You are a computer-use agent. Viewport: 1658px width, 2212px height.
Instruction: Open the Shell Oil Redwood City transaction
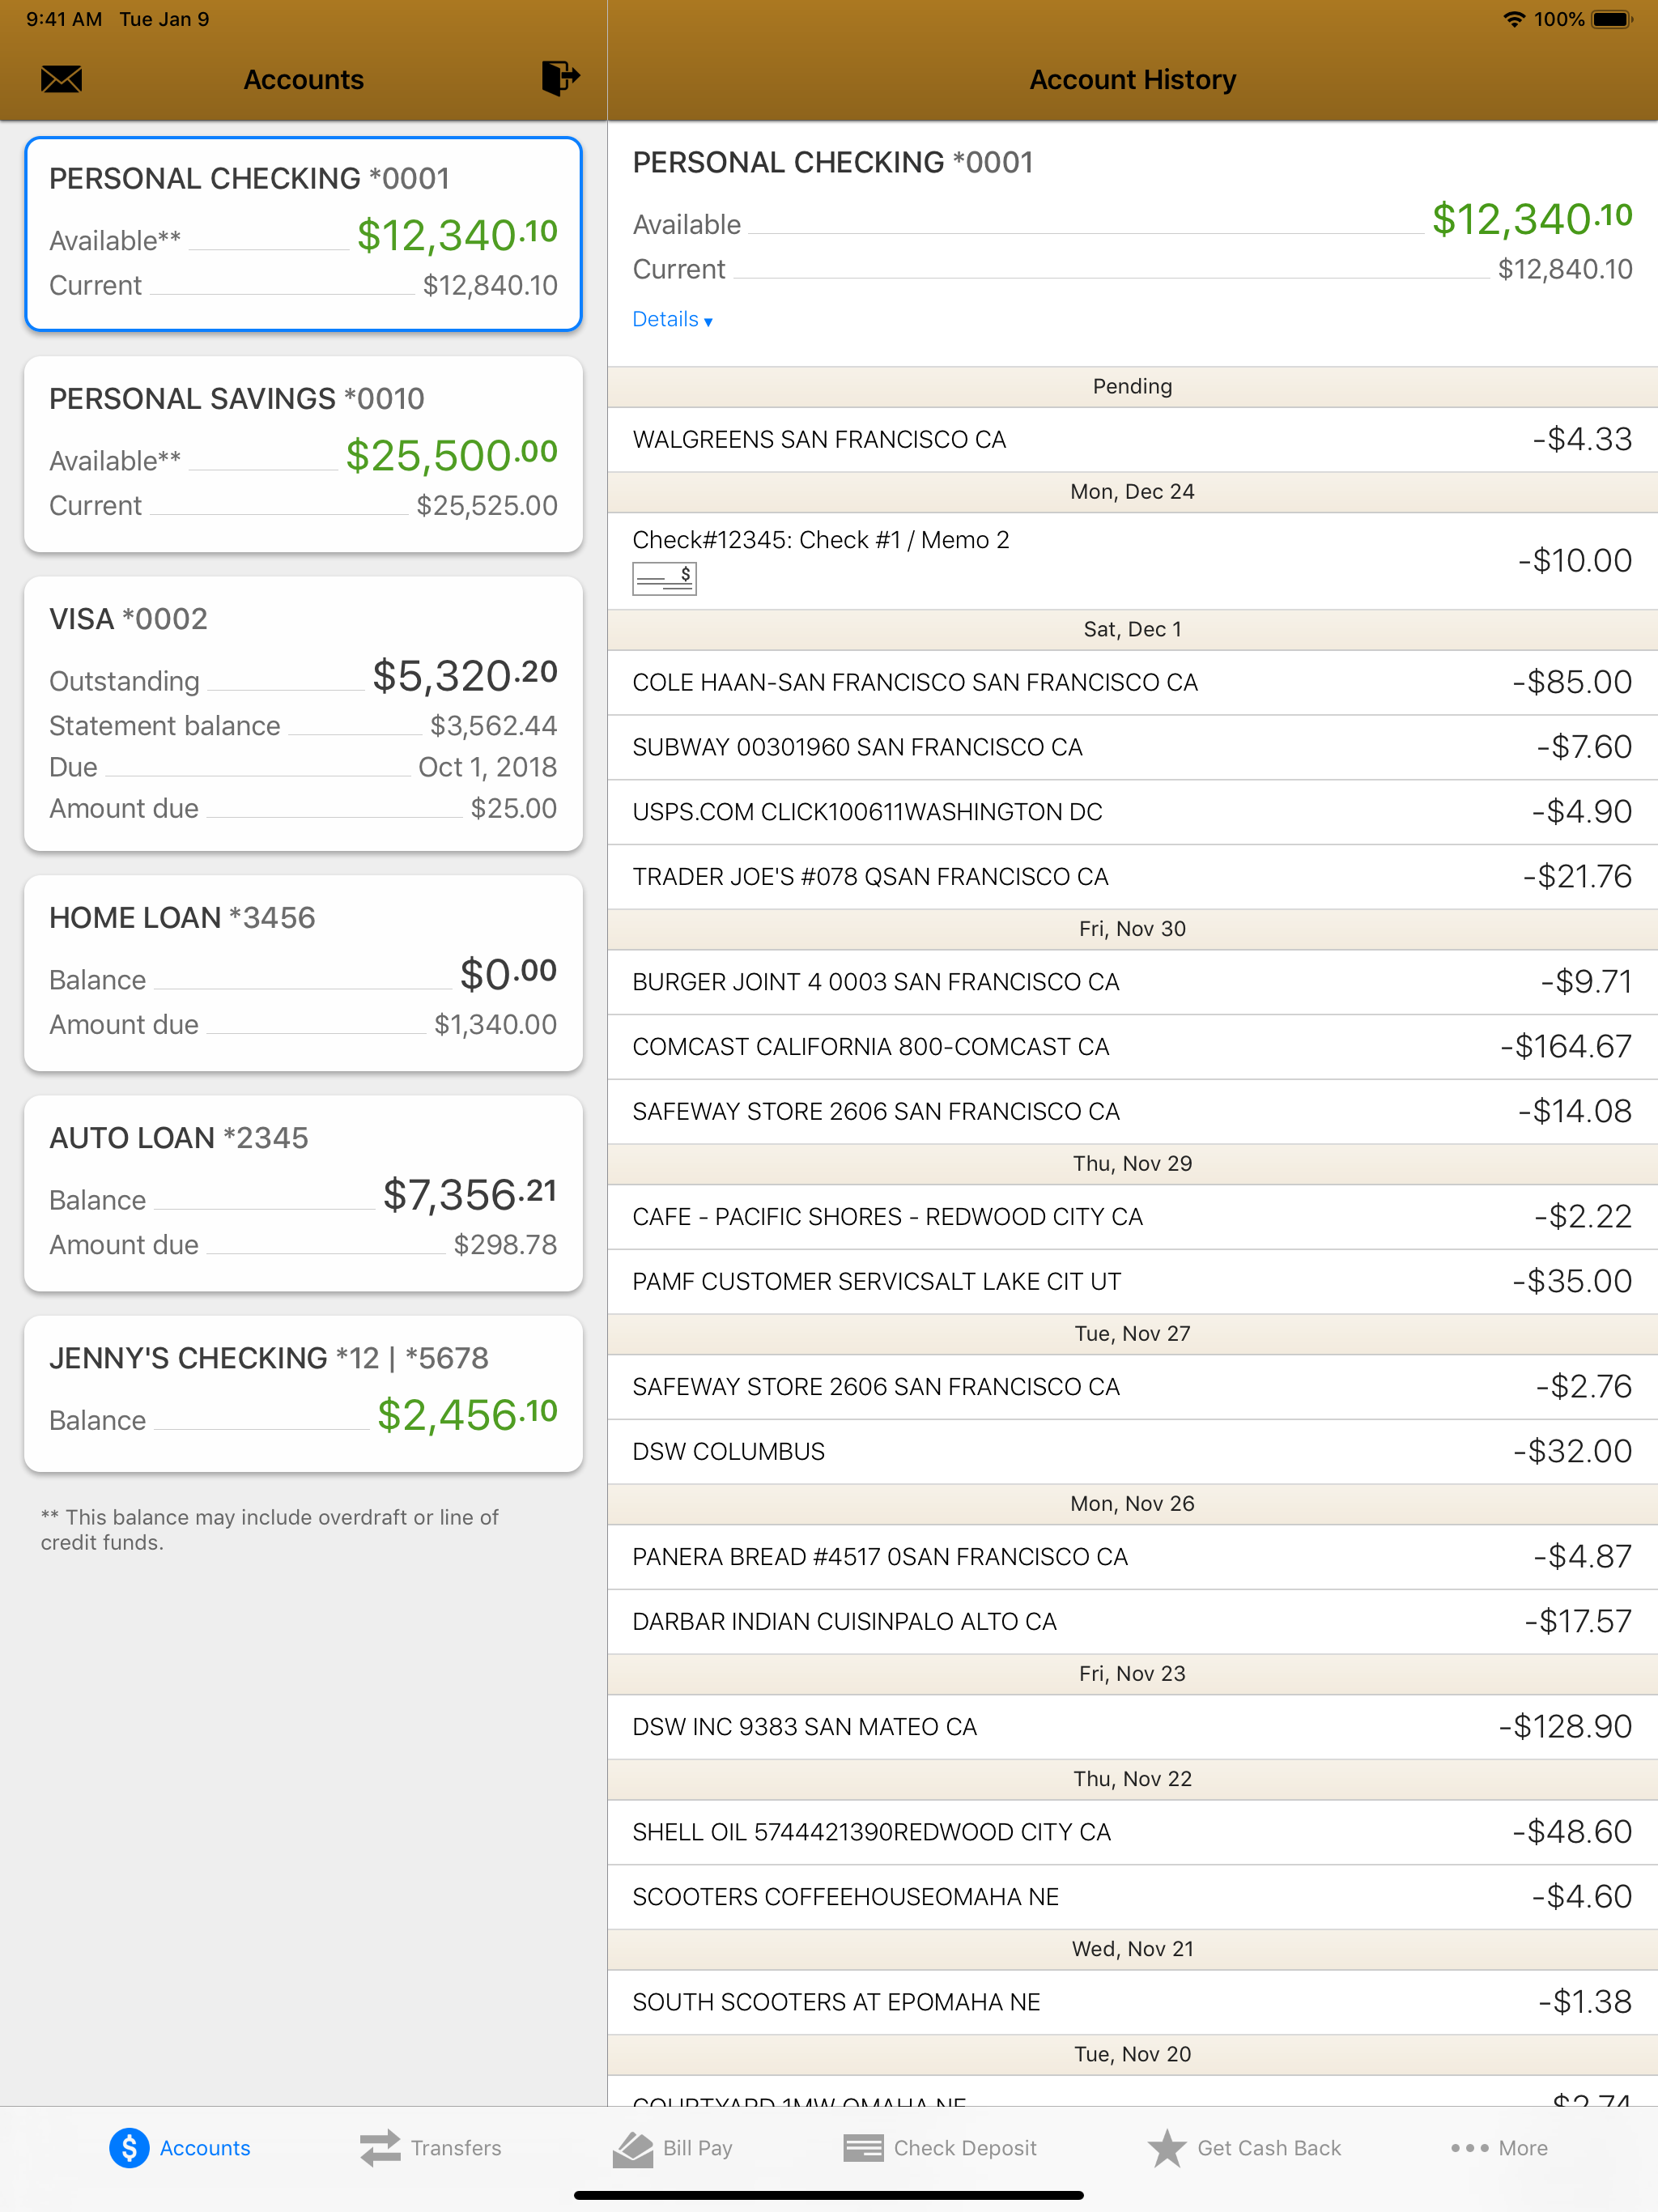click(1132, 1832)
